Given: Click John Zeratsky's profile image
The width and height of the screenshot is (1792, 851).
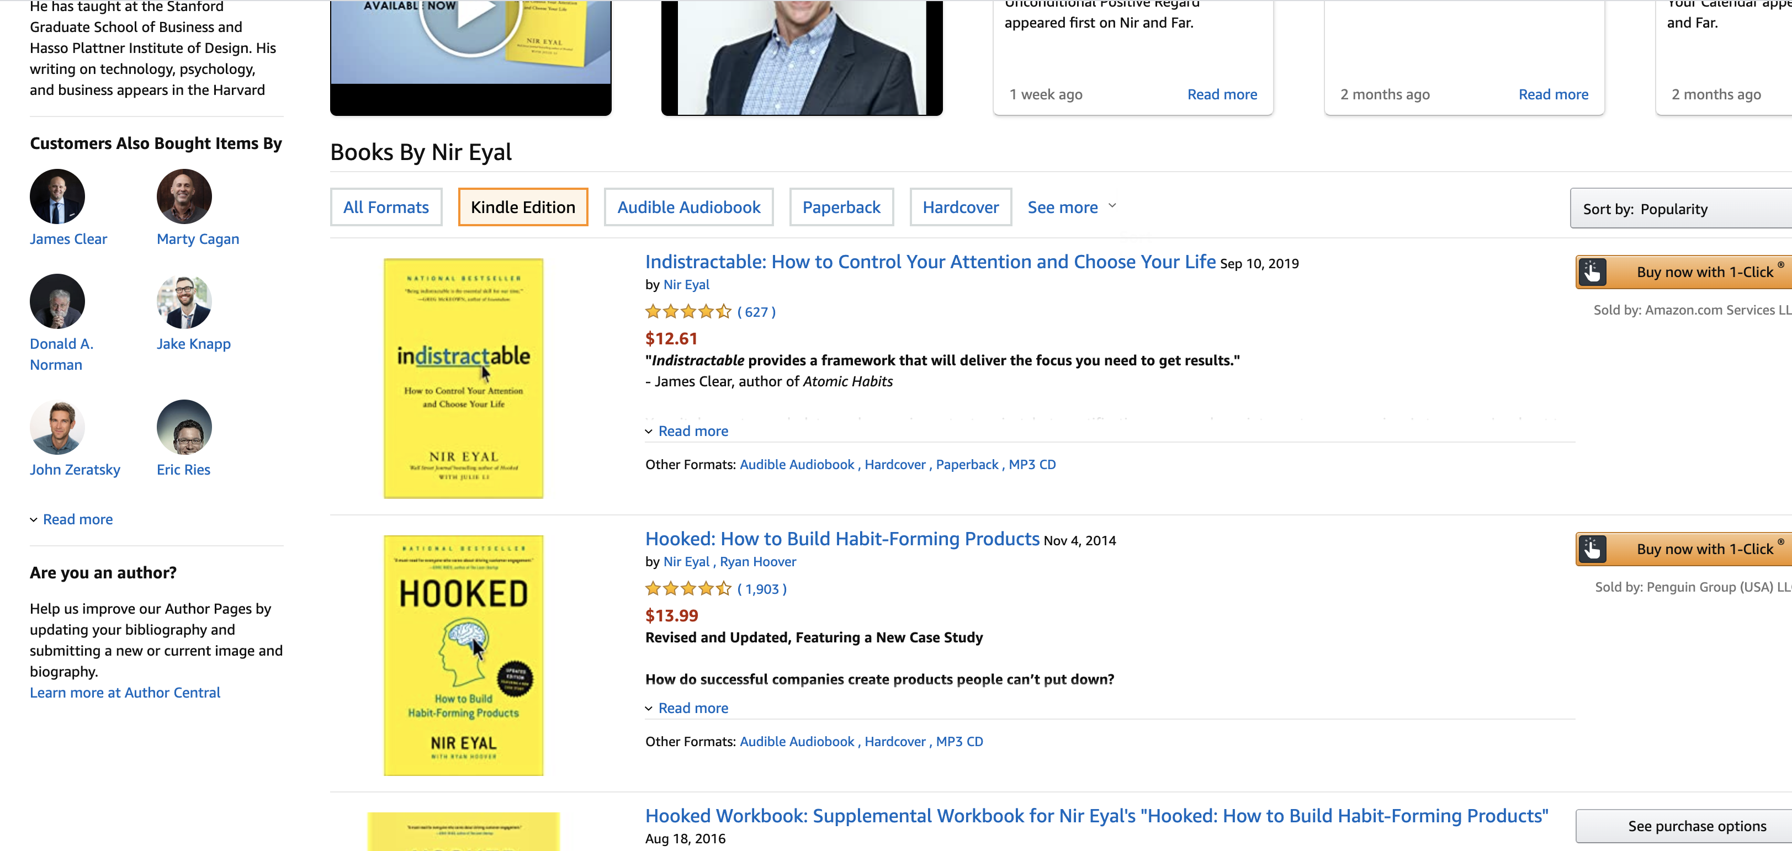Looking at the screenshot, I should (57, 427).
